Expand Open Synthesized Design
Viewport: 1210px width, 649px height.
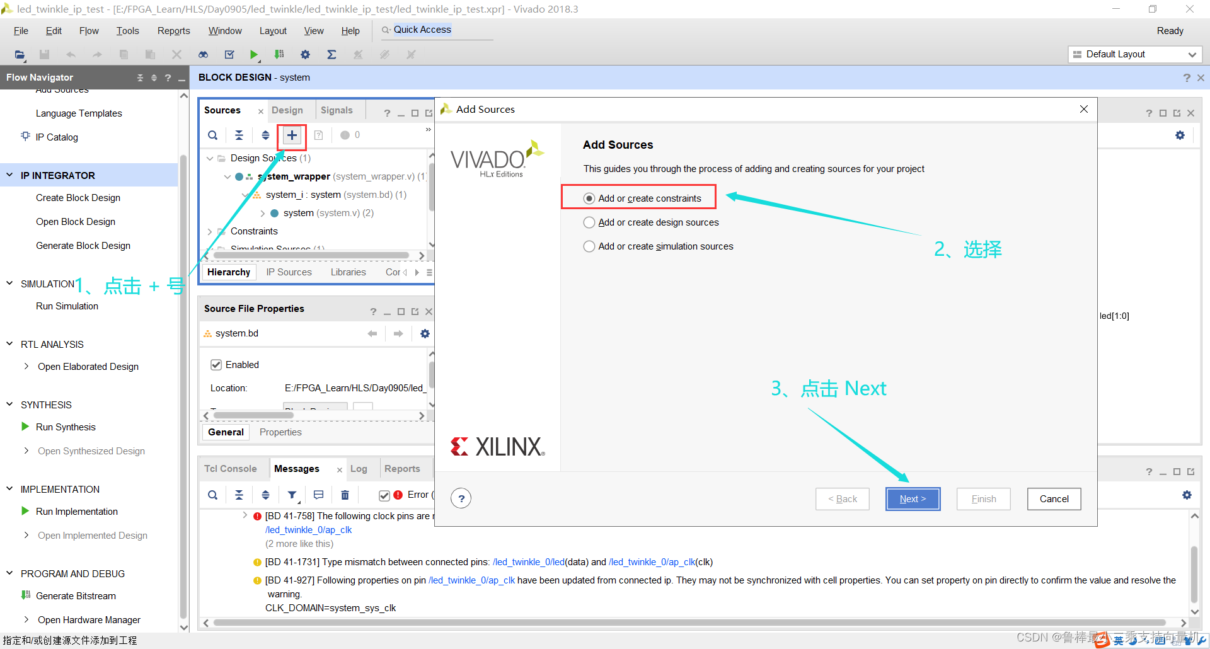click(26, 451)
